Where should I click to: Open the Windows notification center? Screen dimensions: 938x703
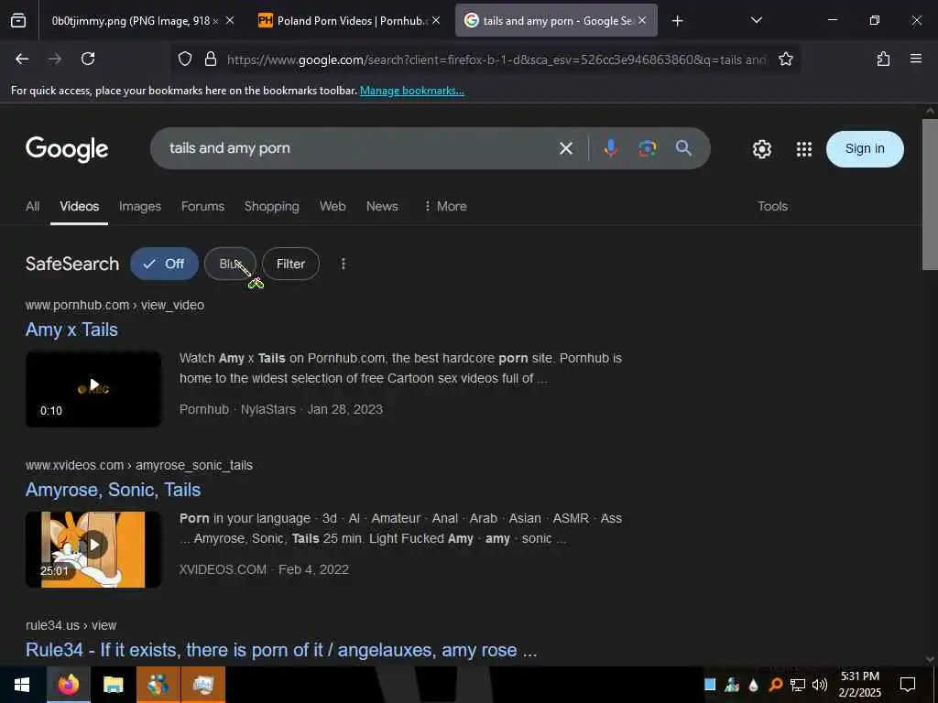(908, 685)
